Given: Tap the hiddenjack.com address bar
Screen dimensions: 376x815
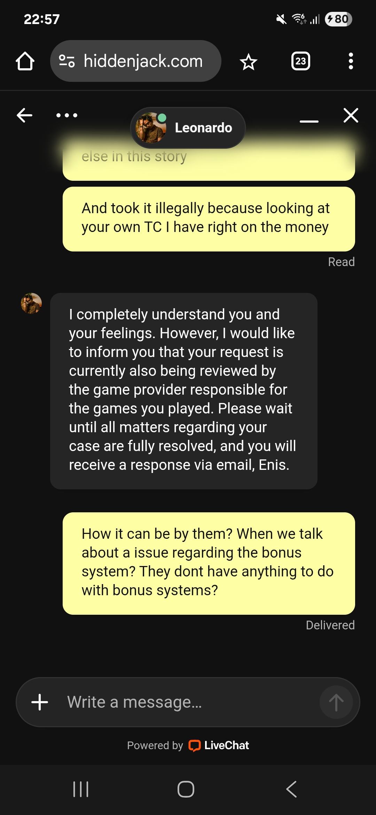Looking at the screenshot, I should (x=136, y=61).
